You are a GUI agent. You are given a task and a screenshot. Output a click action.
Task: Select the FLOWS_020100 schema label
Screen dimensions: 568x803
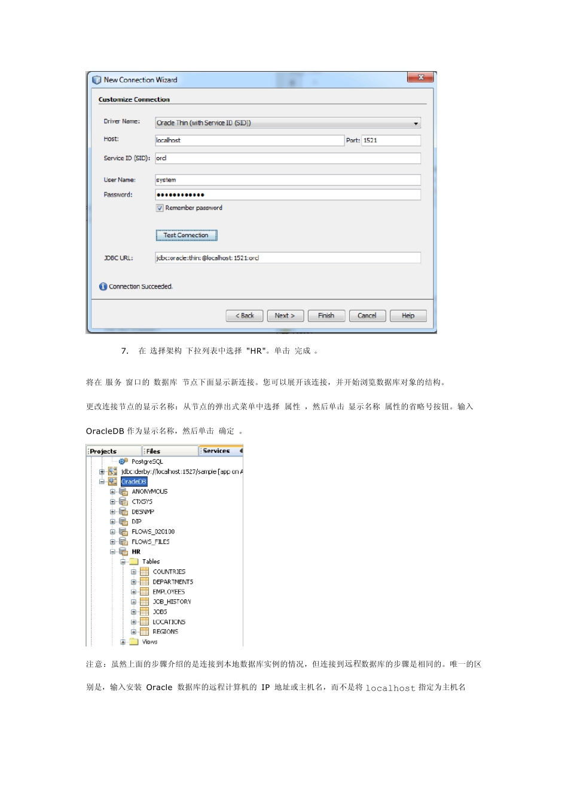(x=153, y=532)
